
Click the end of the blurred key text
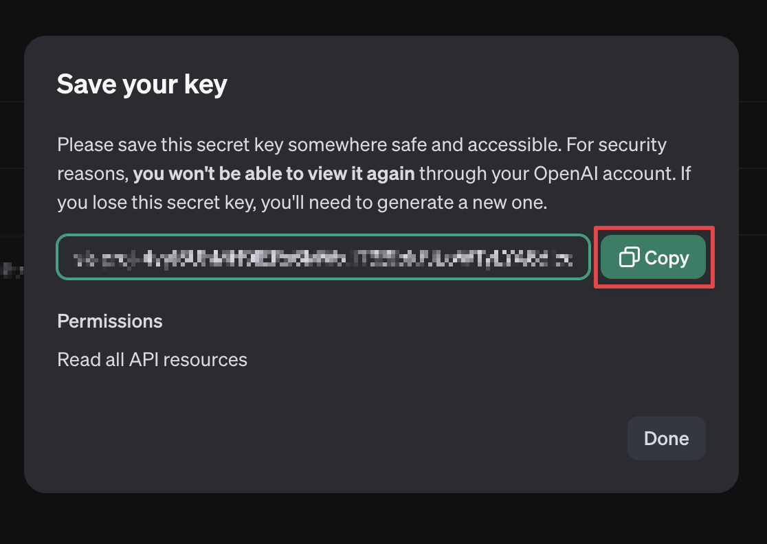click(564, 258)
